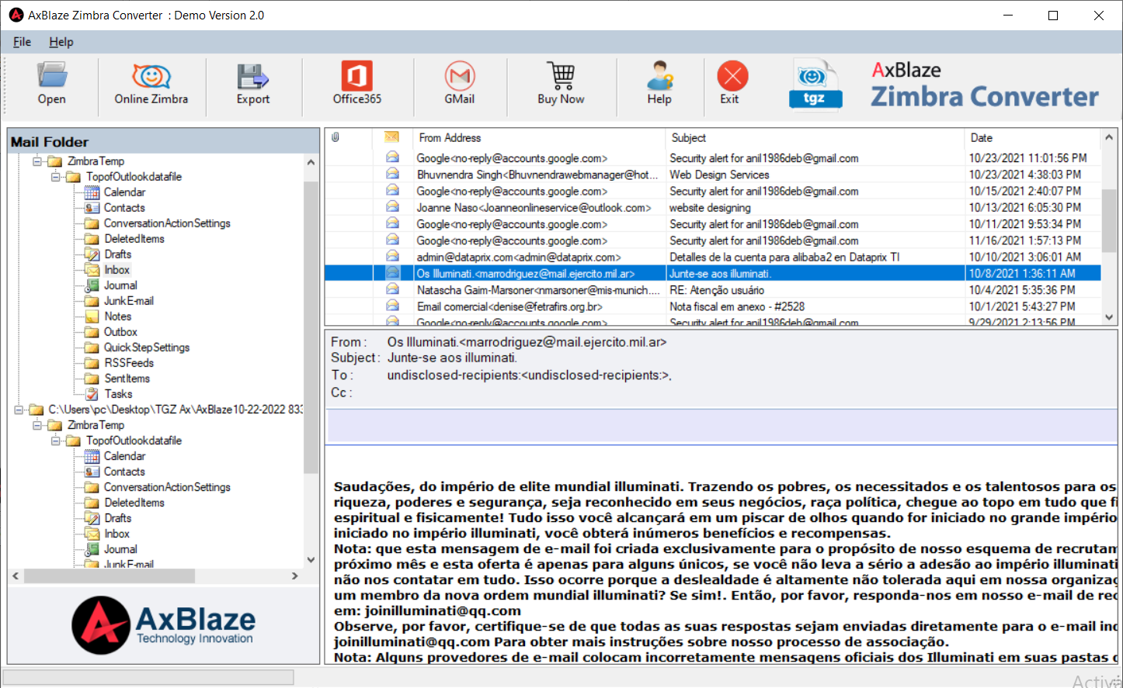Click folder tree horizontal scroll right arrow
This screenshot has width=1123, height=688.
pos(294,576)
